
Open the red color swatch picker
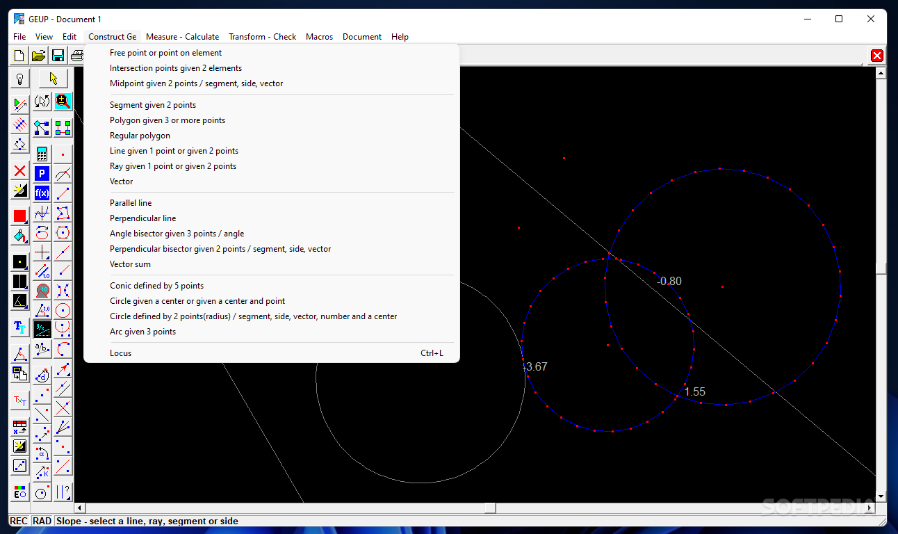(x=19, y=216)
